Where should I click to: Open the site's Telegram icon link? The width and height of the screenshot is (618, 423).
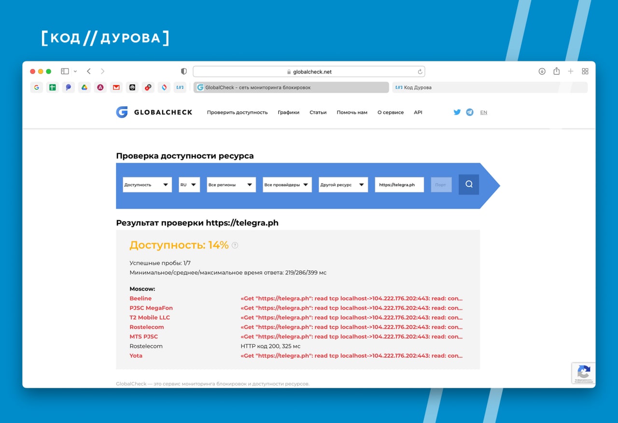tap(470, 112)
